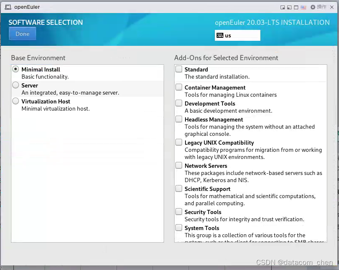Click the smallest window scale icon
Viewport: 339px width, 270px height.
click(283, 7)
